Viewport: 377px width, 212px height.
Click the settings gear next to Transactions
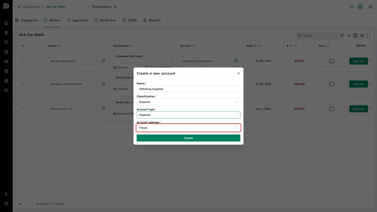click(x=115, y=7)
